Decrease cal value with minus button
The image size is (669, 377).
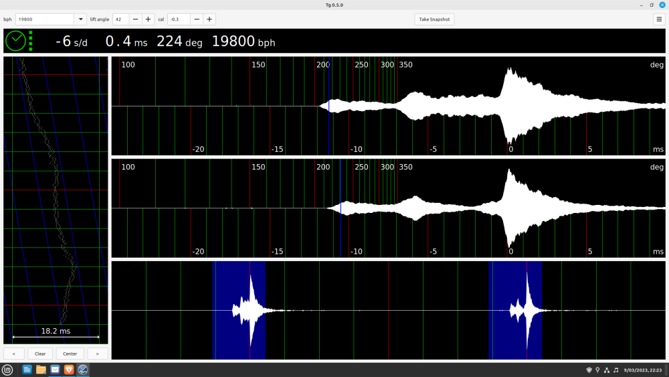tap(197, 19)
